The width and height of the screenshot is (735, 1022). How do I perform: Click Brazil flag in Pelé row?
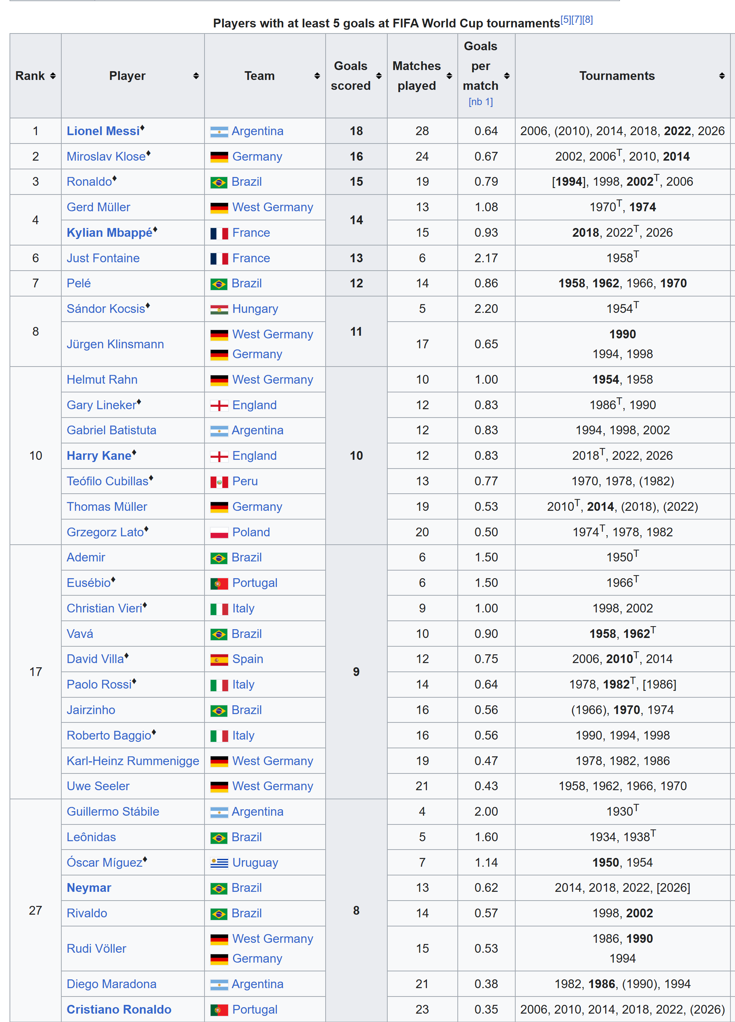tap(219, 284)
